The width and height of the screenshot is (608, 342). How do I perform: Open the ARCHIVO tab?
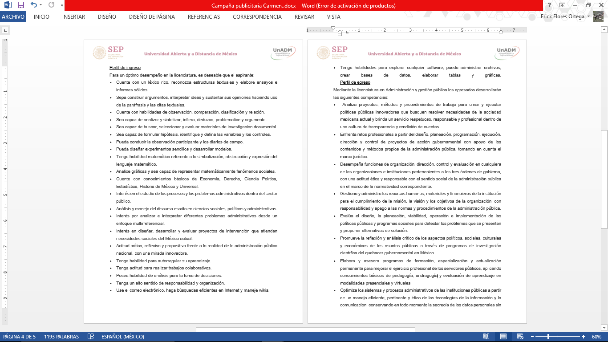pyautogui.click(x=13, y=17)
